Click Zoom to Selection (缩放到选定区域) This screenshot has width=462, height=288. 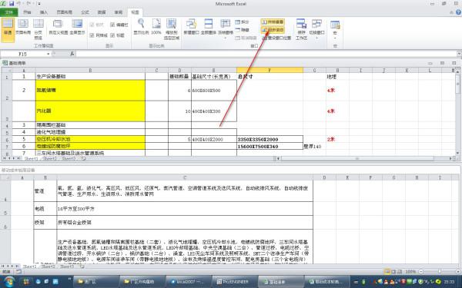172,29
